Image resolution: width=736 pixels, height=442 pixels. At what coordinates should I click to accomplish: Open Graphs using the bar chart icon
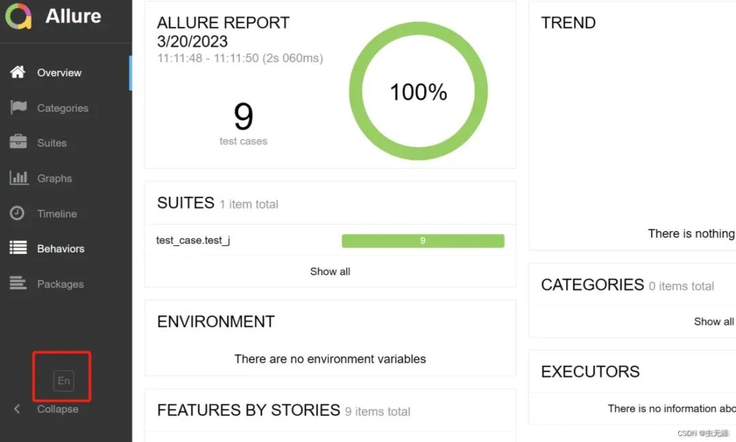19,178
